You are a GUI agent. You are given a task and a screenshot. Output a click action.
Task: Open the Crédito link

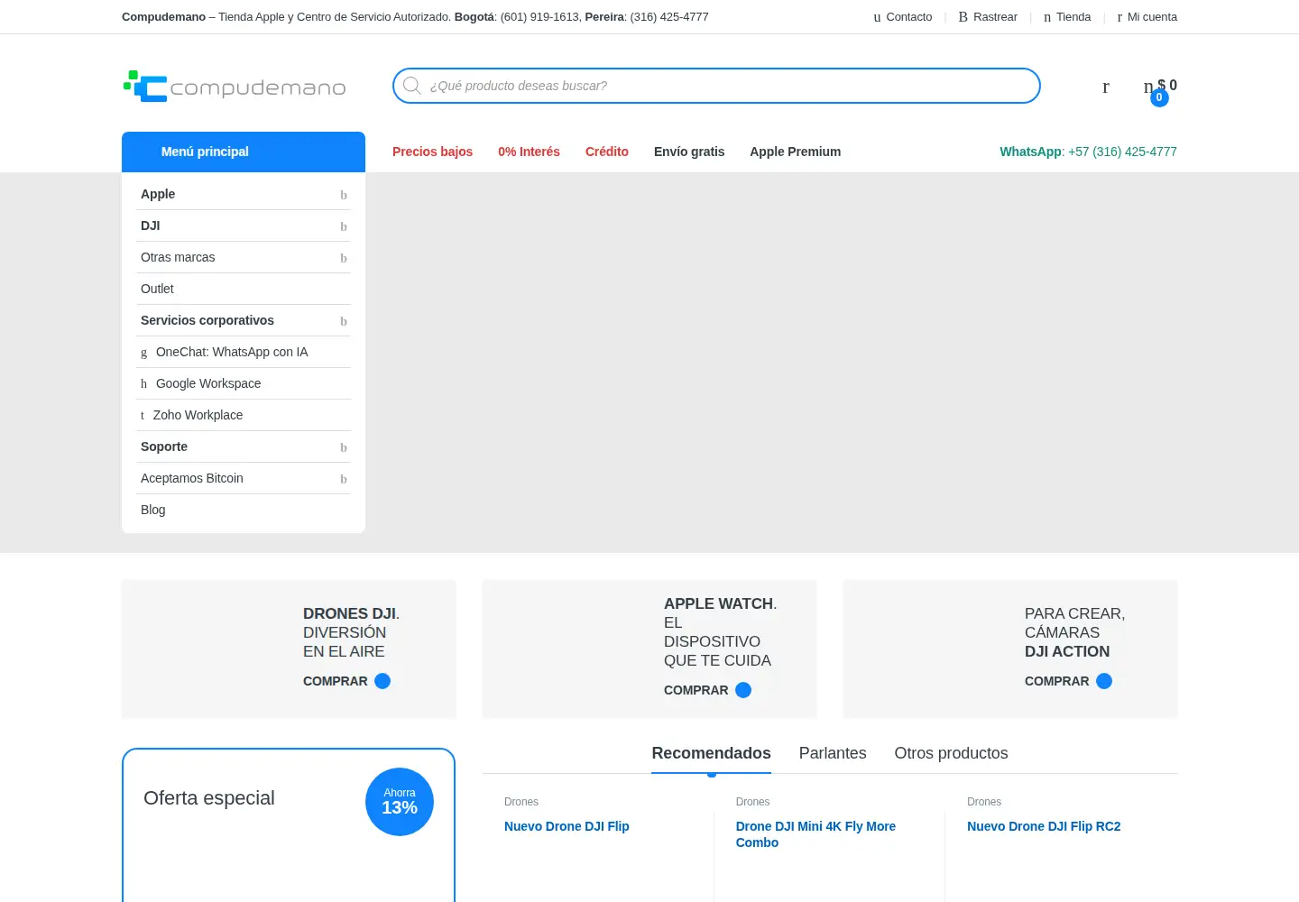click(607, 152)
